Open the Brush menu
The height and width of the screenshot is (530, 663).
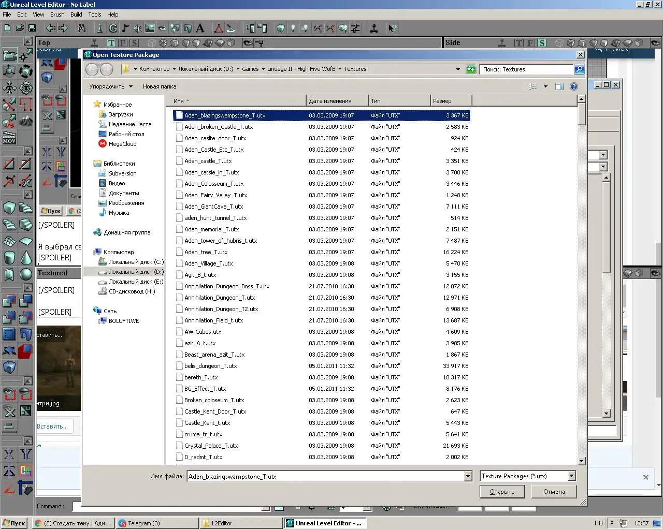pos(57,14)
